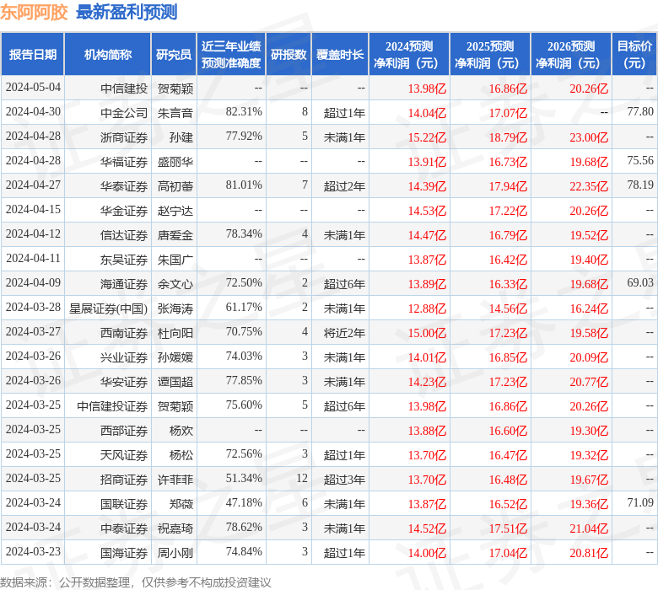Select institution 西部证券
The height and width of the screenshot is (590, 658).
click(124, 431)
